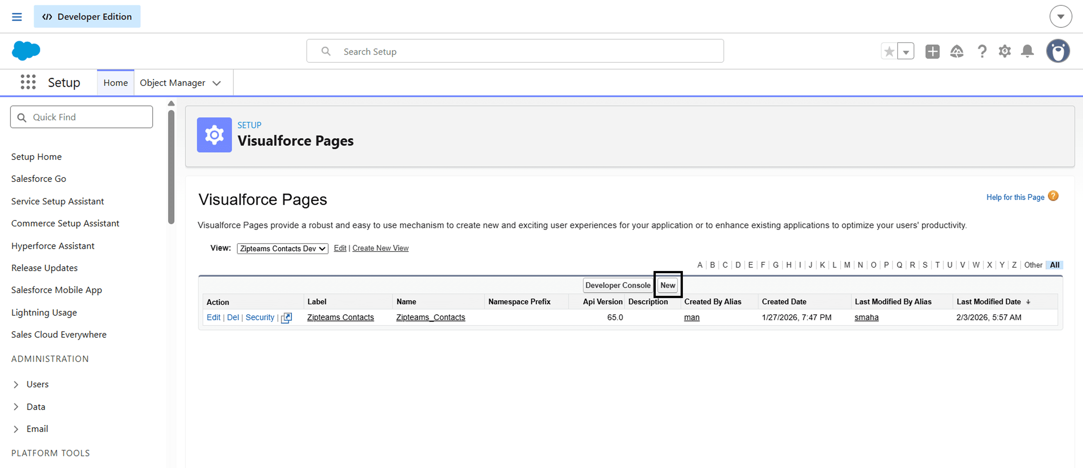Screen dimensions: 1083x468
Task: Open the Setup gear menu
Action: click(x=1004, y=51)
